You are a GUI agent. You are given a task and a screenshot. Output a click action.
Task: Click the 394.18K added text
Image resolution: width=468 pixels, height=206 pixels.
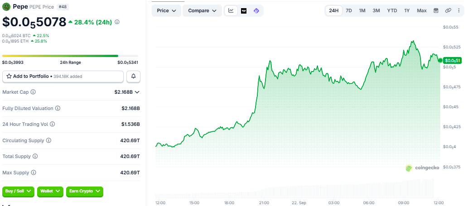[68, 77]
